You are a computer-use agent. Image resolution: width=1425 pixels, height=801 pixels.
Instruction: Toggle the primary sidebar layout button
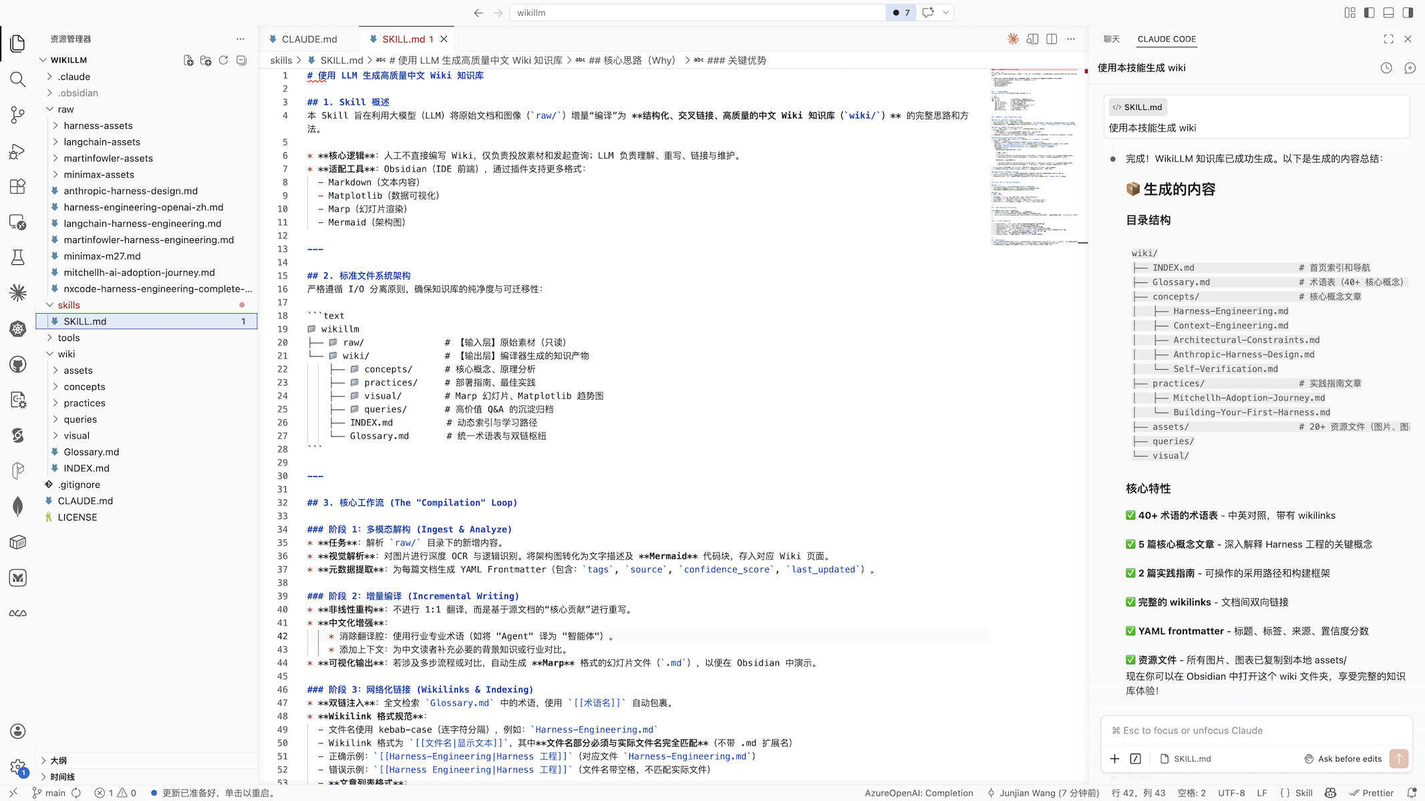click(x=1369, y=13)
